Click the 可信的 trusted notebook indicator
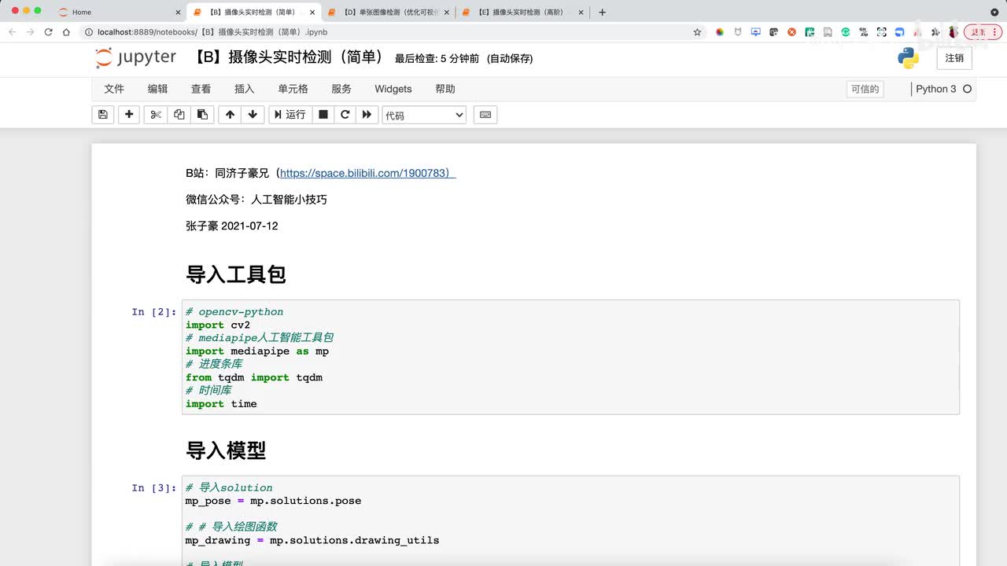The width and height of the screenshot is (1007, 566). (865, 89)
